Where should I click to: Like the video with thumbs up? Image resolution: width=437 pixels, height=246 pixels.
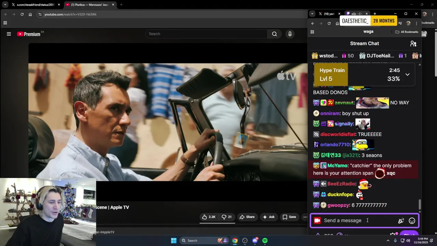(209, 217)
